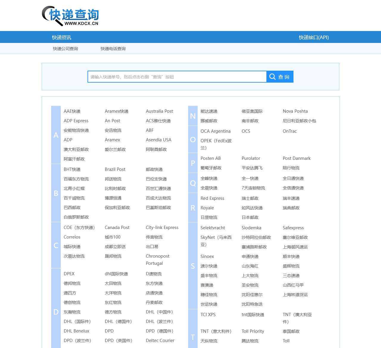
Task: Open 巴基斯坦邮政 link
Action: [158, 208]
